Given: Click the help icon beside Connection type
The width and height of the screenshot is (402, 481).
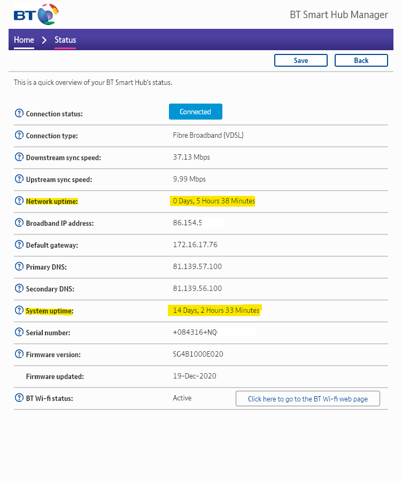Looking at the screenshot, I should point(20,135).
